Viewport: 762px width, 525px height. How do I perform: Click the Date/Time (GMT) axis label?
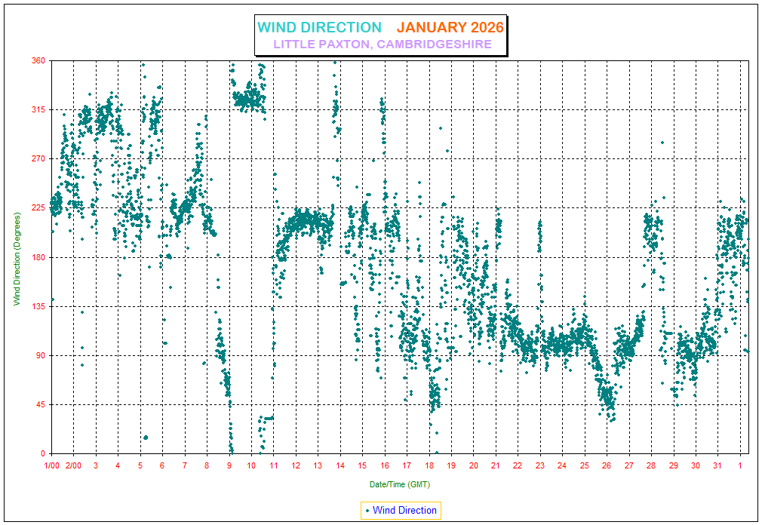click(x=400, y=484)
